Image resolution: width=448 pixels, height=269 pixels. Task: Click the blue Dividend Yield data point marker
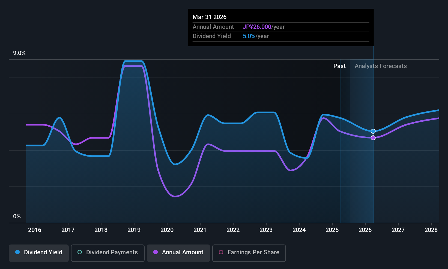pyautogui.click(x=373, y=131)
